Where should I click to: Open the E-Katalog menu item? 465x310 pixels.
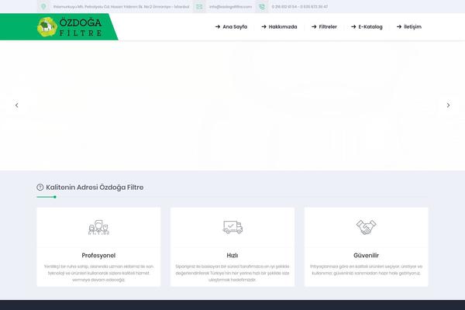pos(367,26)
